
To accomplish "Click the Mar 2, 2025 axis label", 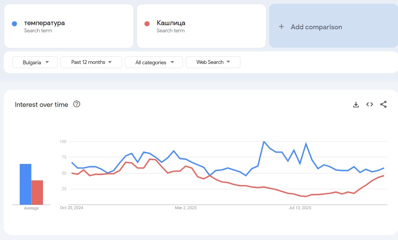I will pyautogui.click(x=186, y=208).
